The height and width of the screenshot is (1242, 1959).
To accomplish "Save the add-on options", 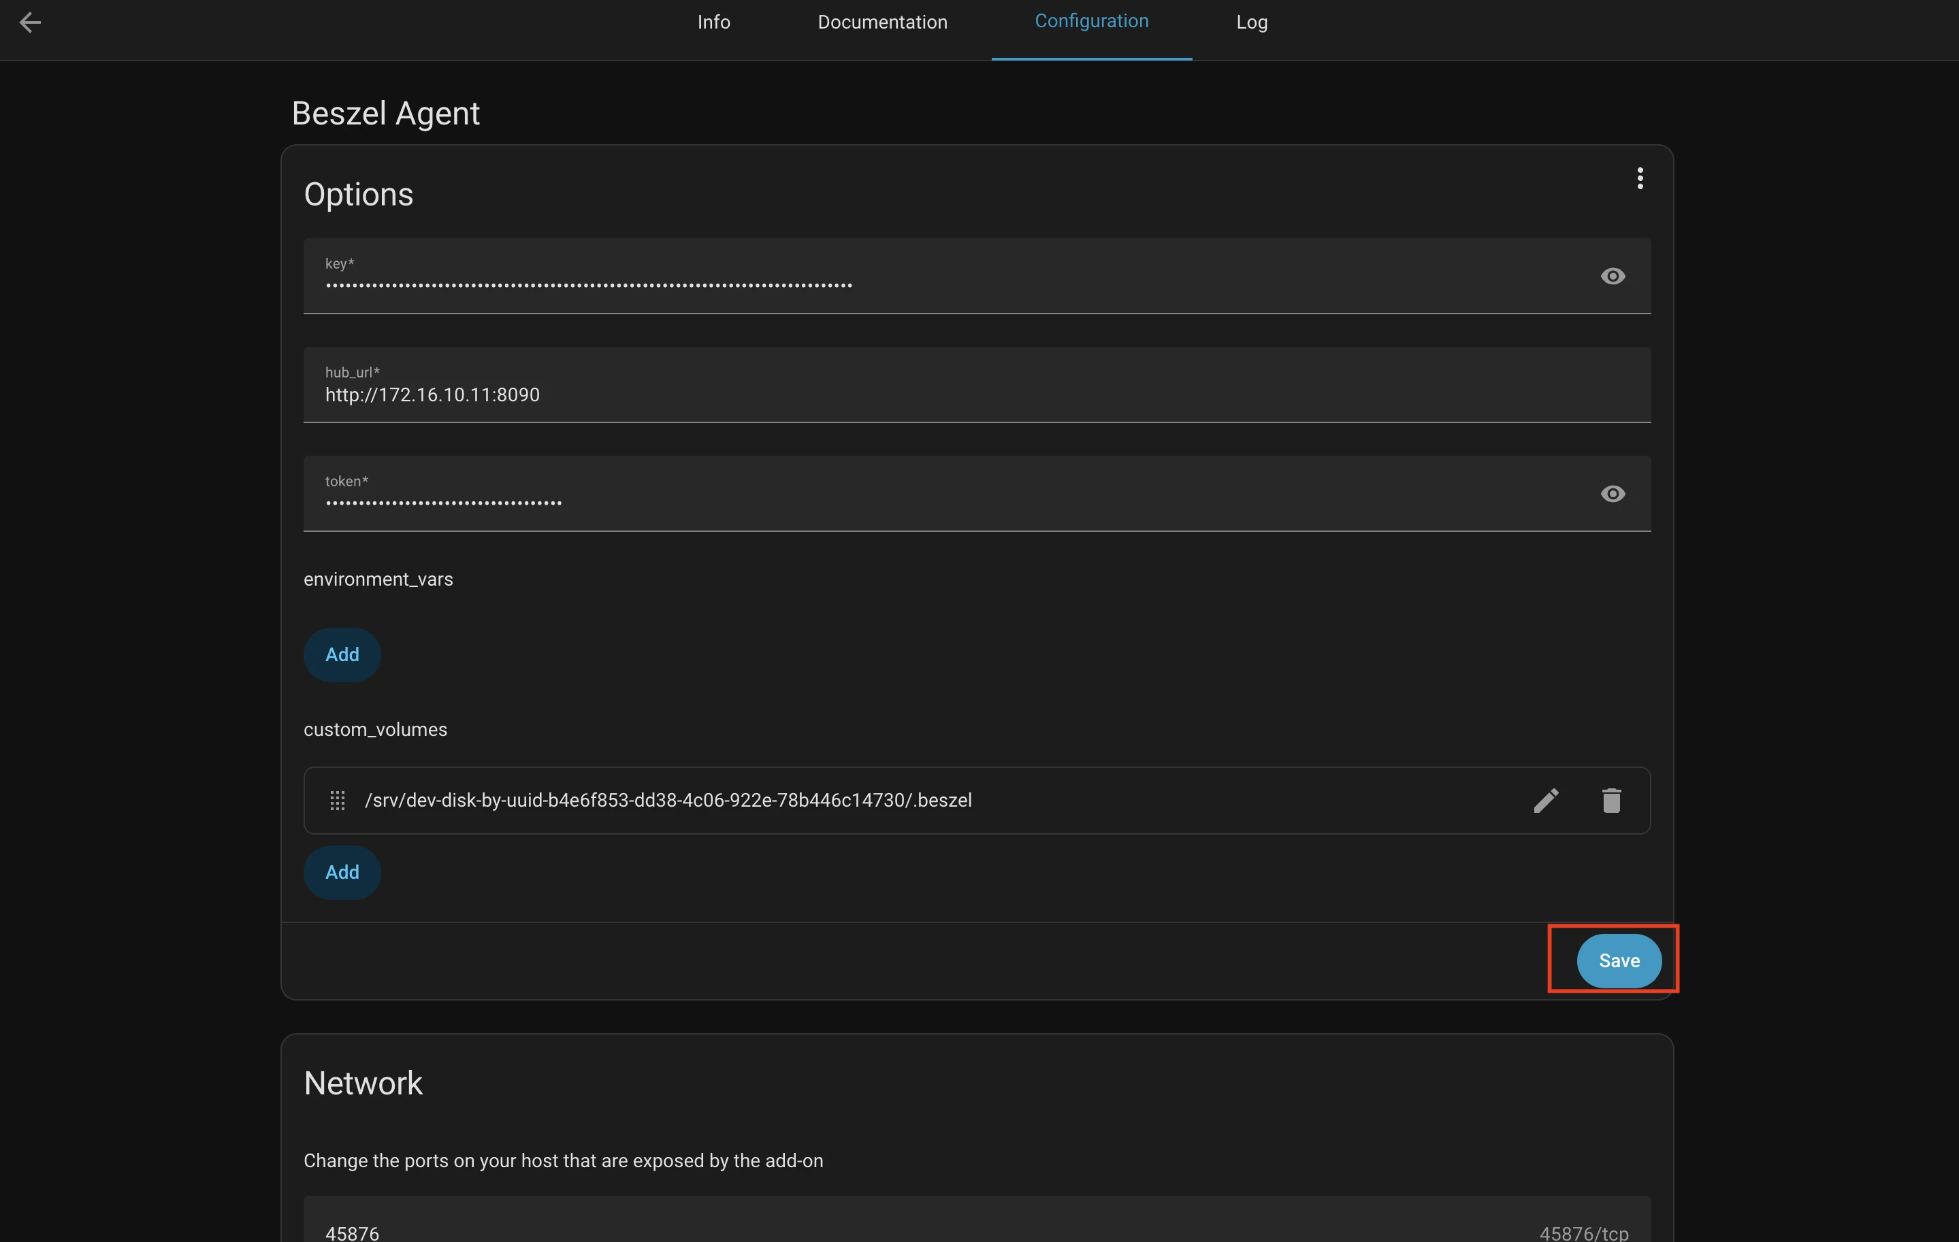I will tap(1619, 961).
